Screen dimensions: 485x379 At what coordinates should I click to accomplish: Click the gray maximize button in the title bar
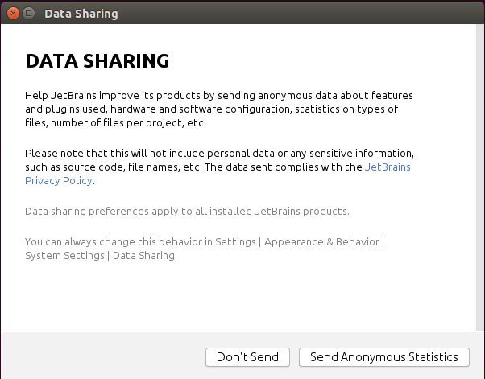[x=28, y=14]
